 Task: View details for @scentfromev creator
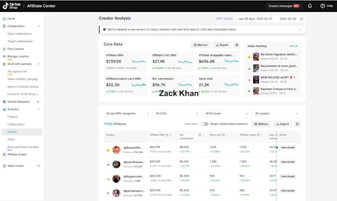click(288, 162)
